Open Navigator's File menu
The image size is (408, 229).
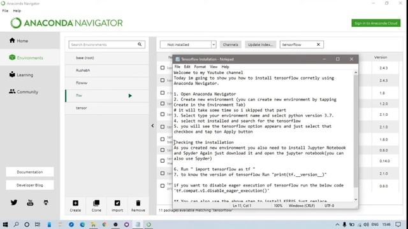click(x=5, y=11)
